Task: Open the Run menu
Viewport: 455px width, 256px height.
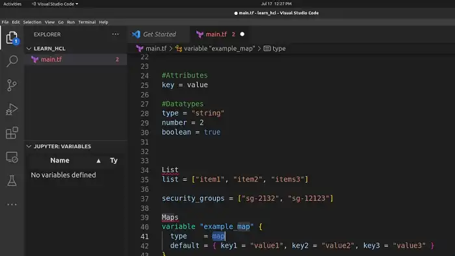Action: point(71,22)
